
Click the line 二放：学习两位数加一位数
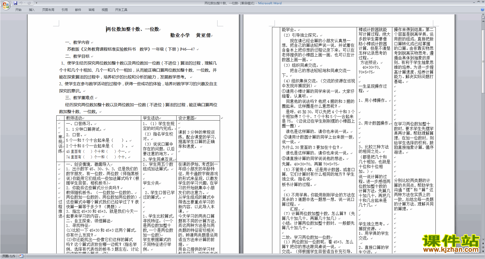point(306,238)
